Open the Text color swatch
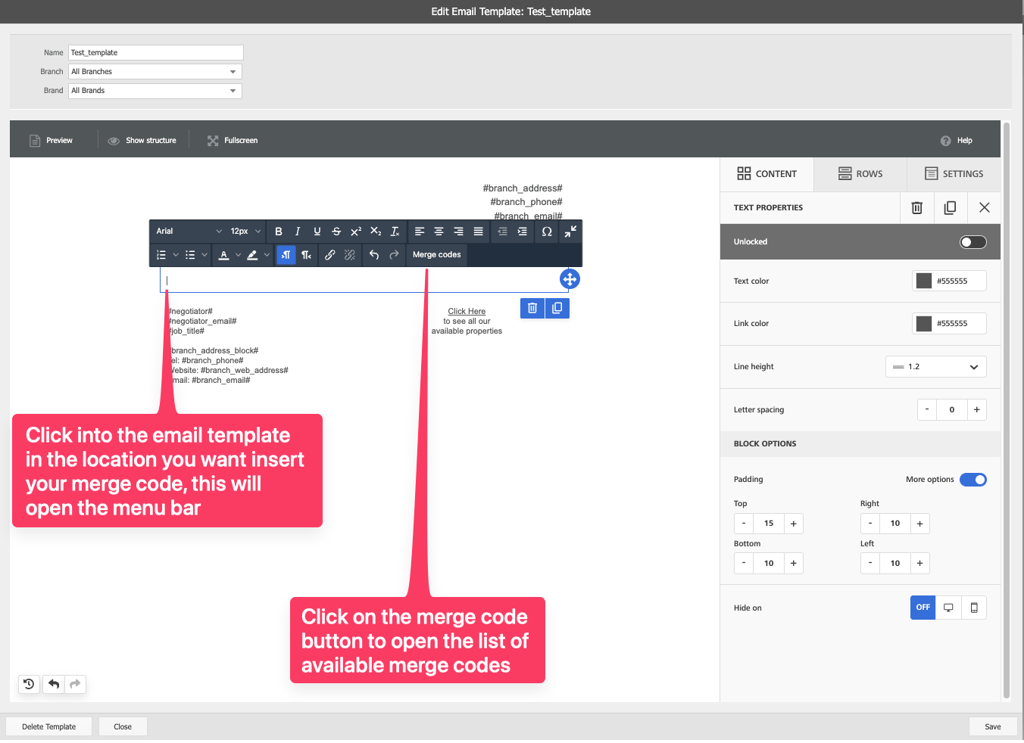Screen dimensions: 1024x743 923,281
